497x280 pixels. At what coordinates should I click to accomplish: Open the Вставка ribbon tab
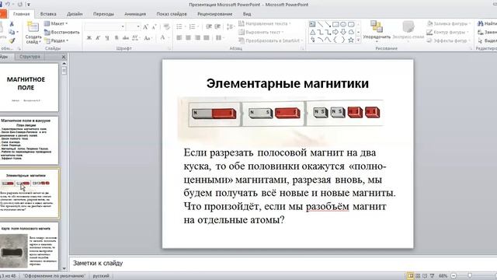48,14
